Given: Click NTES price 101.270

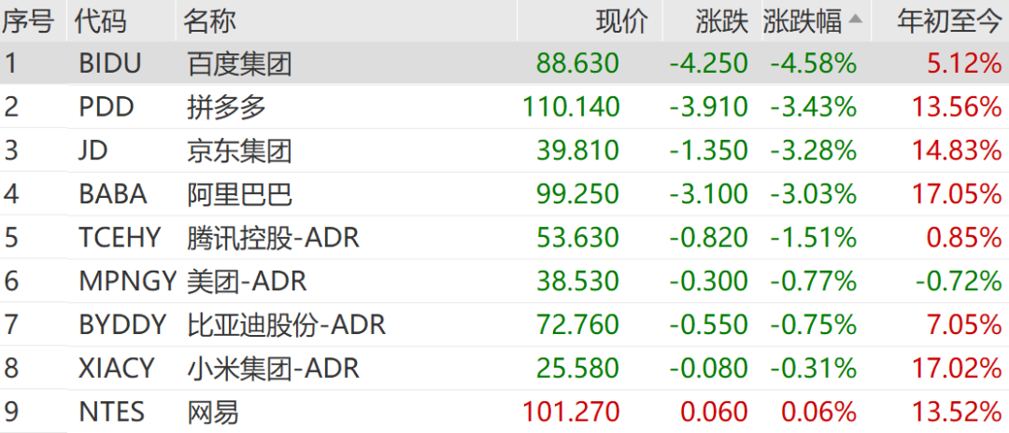Looking at the screenshot, I should point(571,412).
